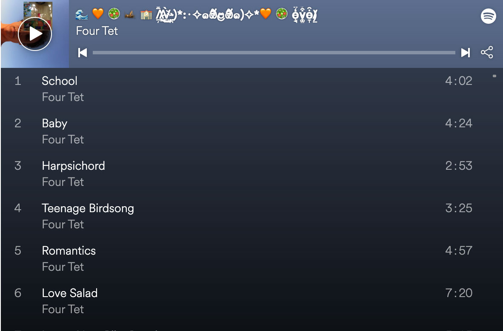Viewport: 503px width, 331px height.
Task: Skip to the previous track
Action: (83, 53)
